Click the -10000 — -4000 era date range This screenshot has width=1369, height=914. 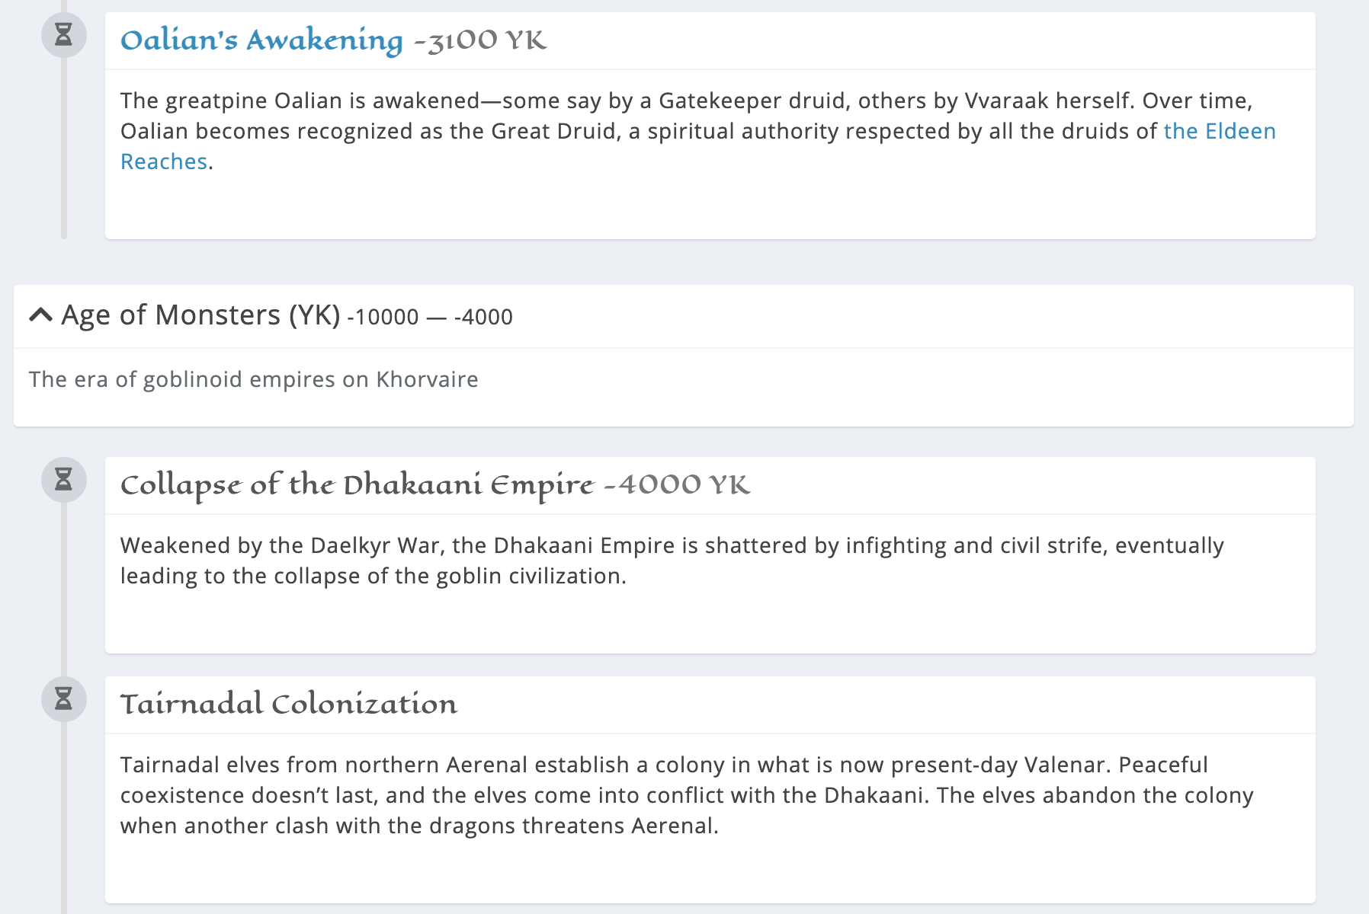click(430, 317)
